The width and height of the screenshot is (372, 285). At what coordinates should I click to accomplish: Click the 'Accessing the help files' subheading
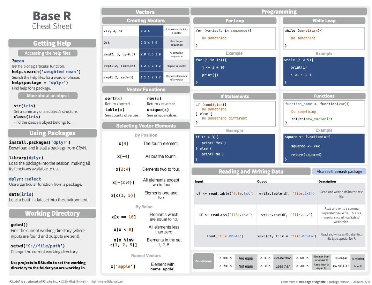tap(47, 53)
